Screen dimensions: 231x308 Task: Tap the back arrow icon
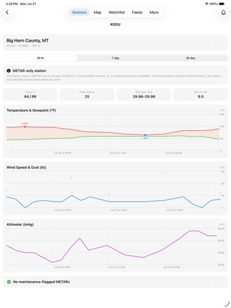(x=7, y=12)
